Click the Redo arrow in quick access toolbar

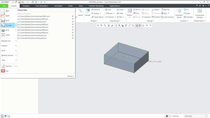coord(28,2)
